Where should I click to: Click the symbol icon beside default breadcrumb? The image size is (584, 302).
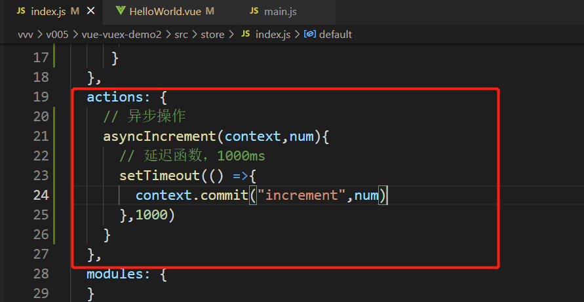coord(310,34)
